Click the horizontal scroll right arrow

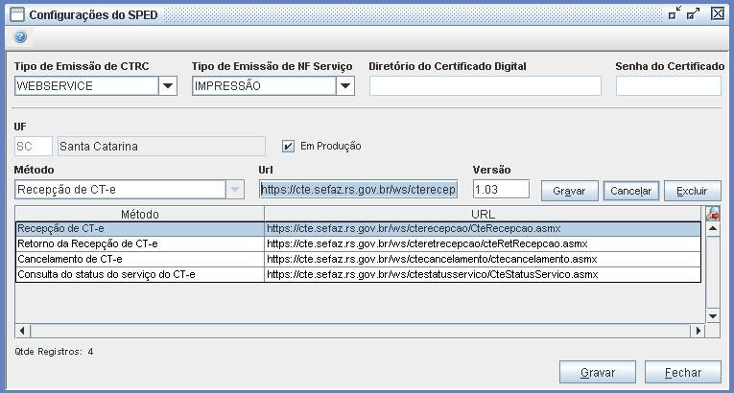698,331
